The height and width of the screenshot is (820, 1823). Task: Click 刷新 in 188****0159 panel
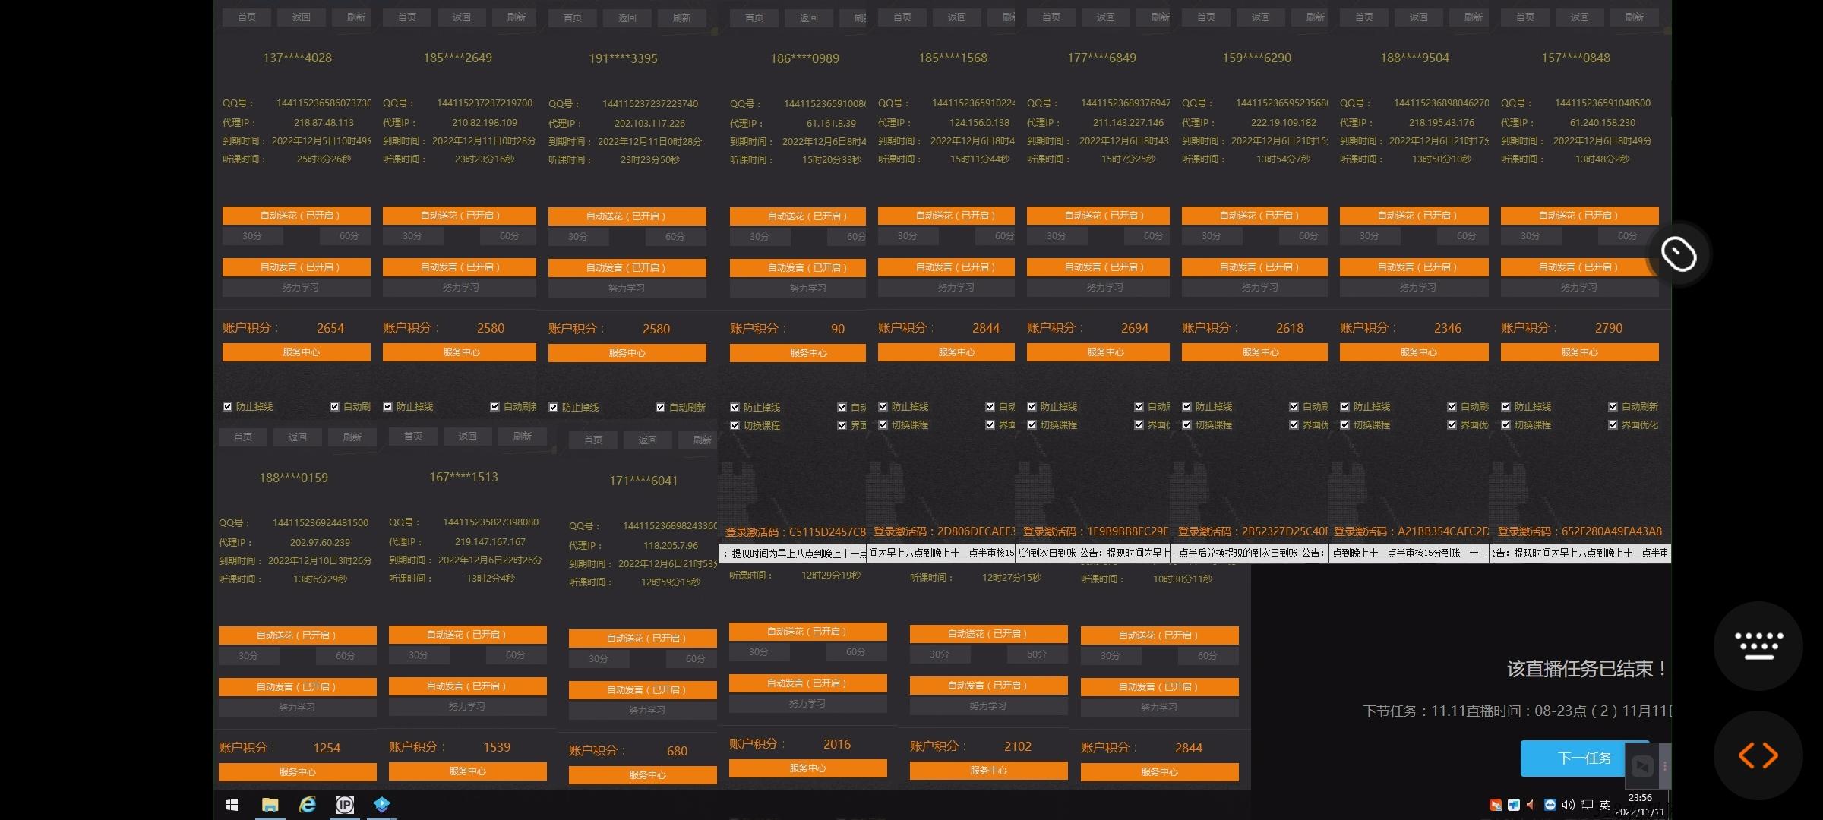click(352, 437)
